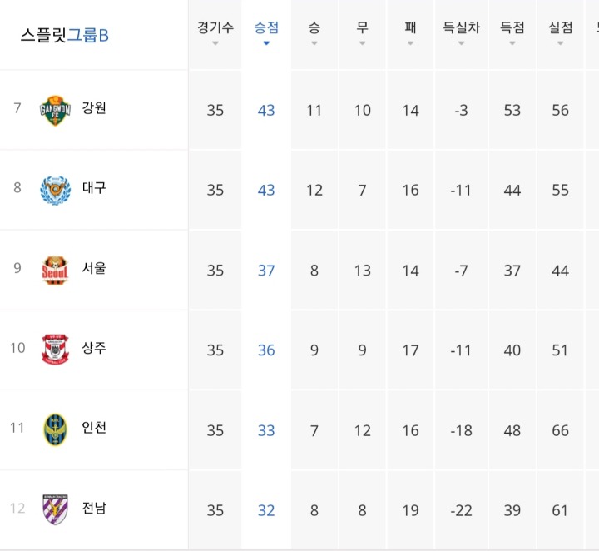Sort by 실점 goals conceded header
Image resolution: width=599 pixels, height=551 pixels.
560,32
